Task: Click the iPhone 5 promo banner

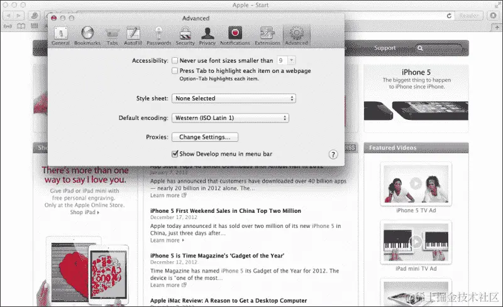Action: coord(416,99)
